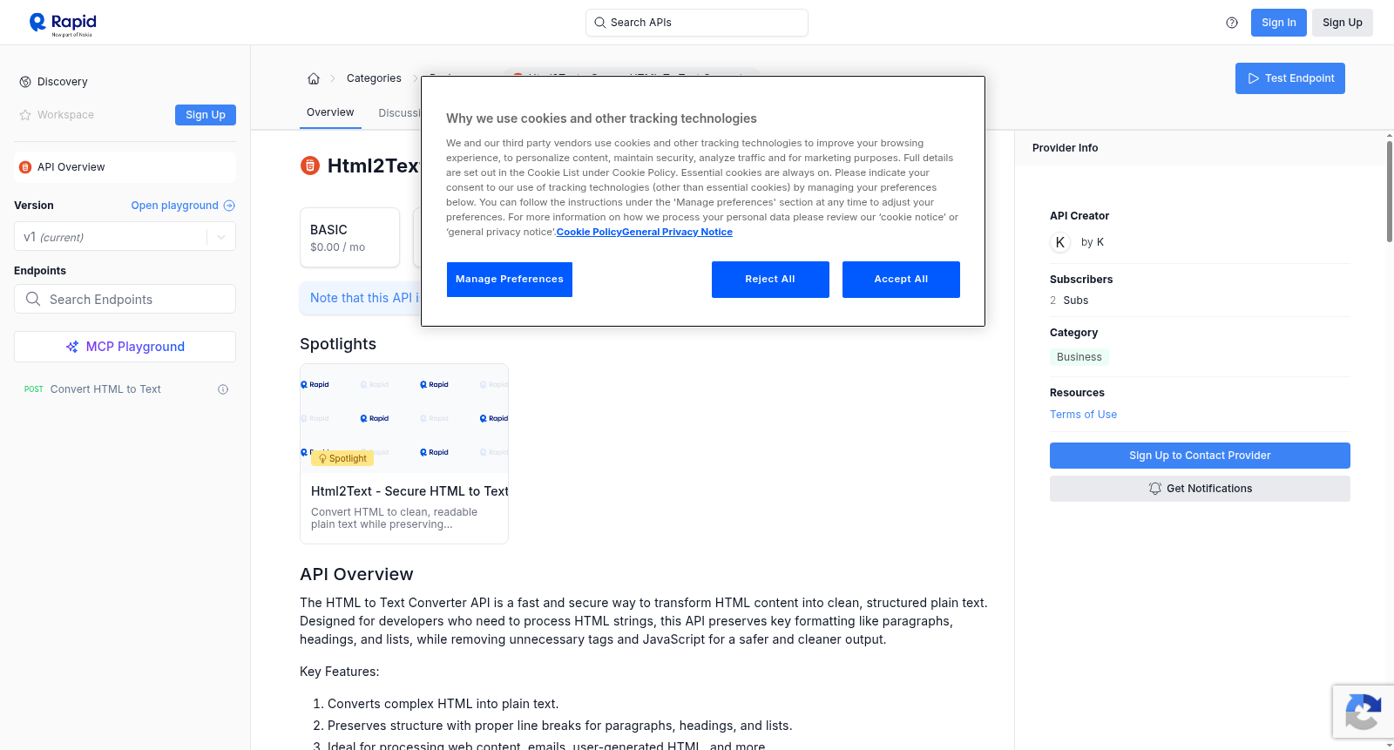The image size is (1394, 750).
Task: Click the header Sign Up button
Action: 1343,23
